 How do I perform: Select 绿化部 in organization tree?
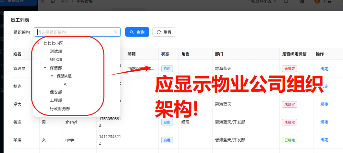(56, 60)
